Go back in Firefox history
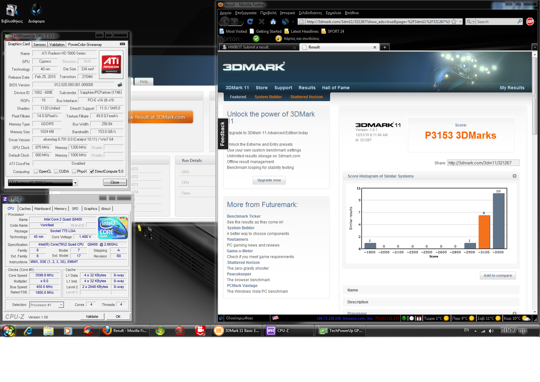 click(225, 22)
